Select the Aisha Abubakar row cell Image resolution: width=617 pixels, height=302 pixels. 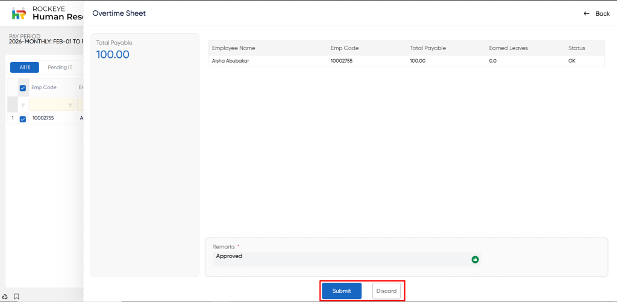pyautogui.click(x=230, y=61)
